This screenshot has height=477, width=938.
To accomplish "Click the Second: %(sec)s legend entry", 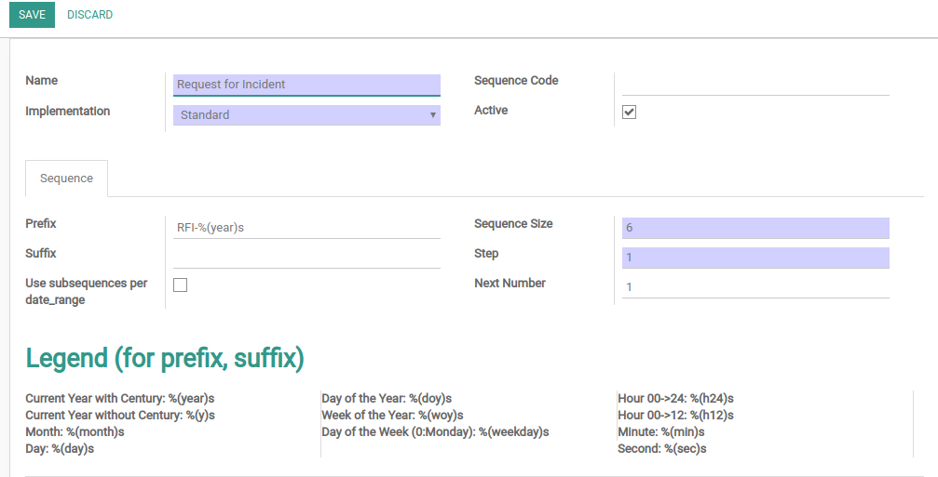I will click(662, 448).
